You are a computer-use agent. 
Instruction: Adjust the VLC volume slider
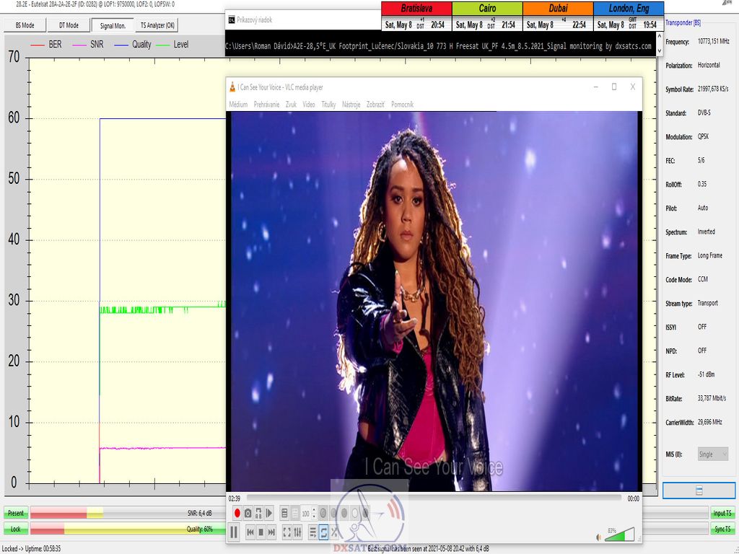pyautogui.click(x=619, y=535)
